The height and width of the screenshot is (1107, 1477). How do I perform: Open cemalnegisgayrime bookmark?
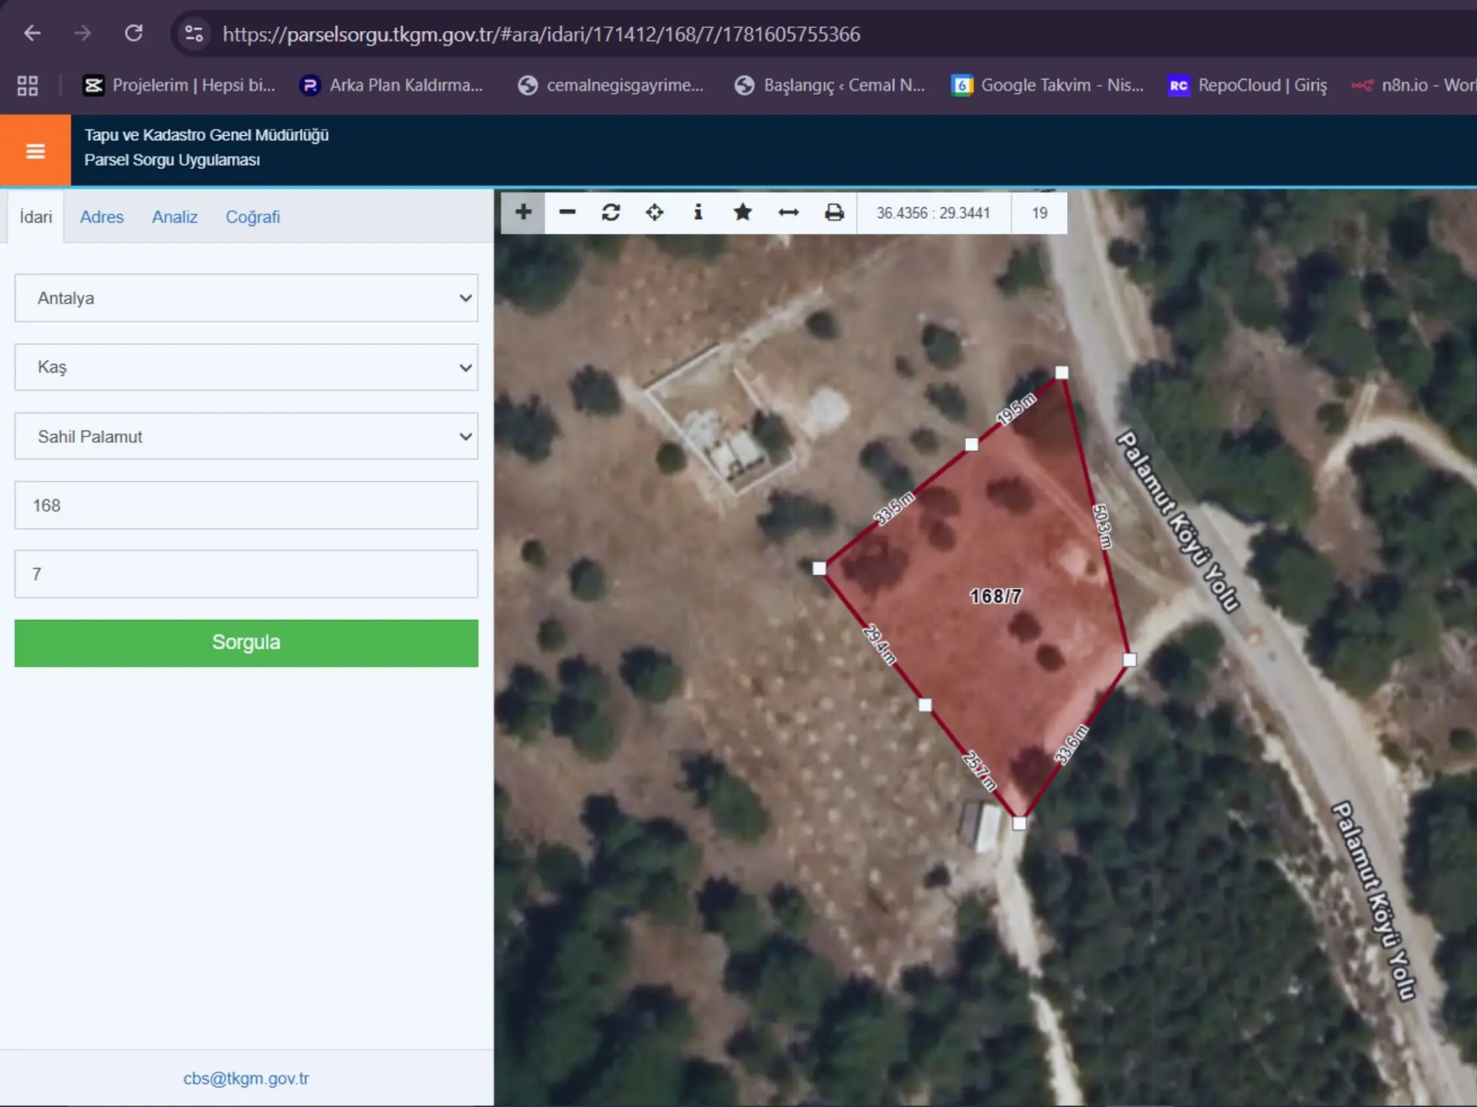tap(611, 86)
